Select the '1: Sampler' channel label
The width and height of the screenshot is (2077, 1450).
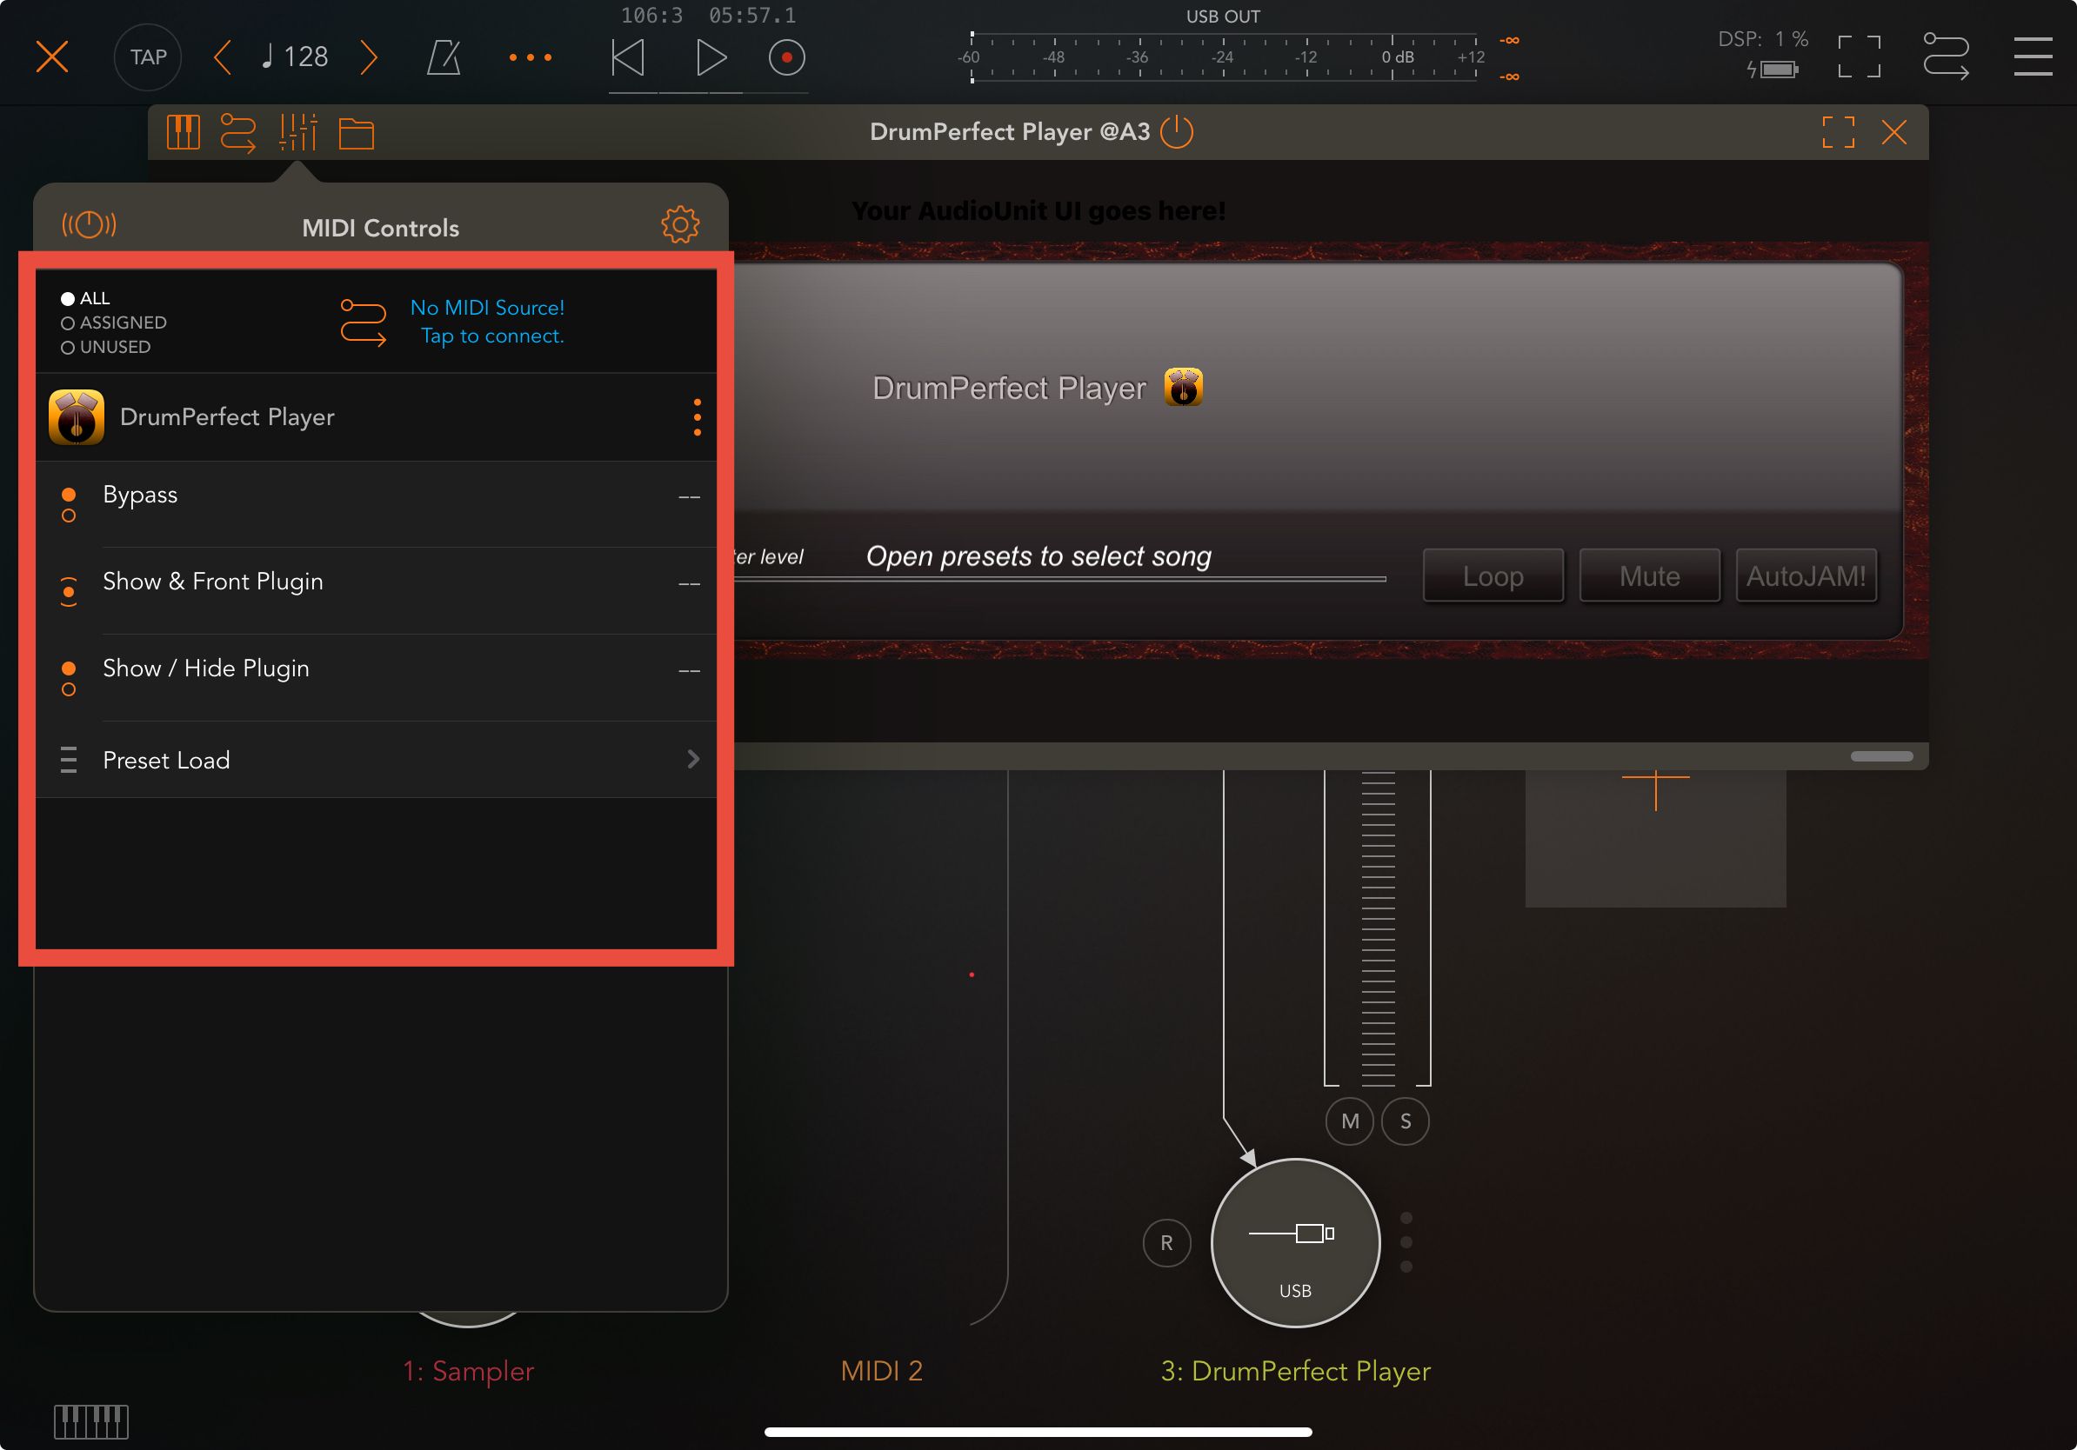[x=468, y=1370]
